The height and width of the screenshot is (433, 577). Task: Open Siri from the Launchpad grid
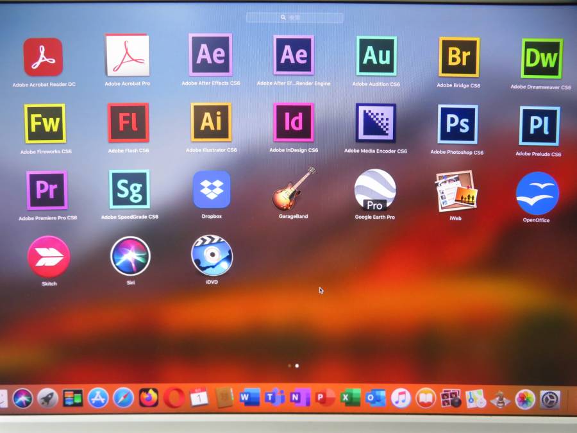tap(130, 256)
